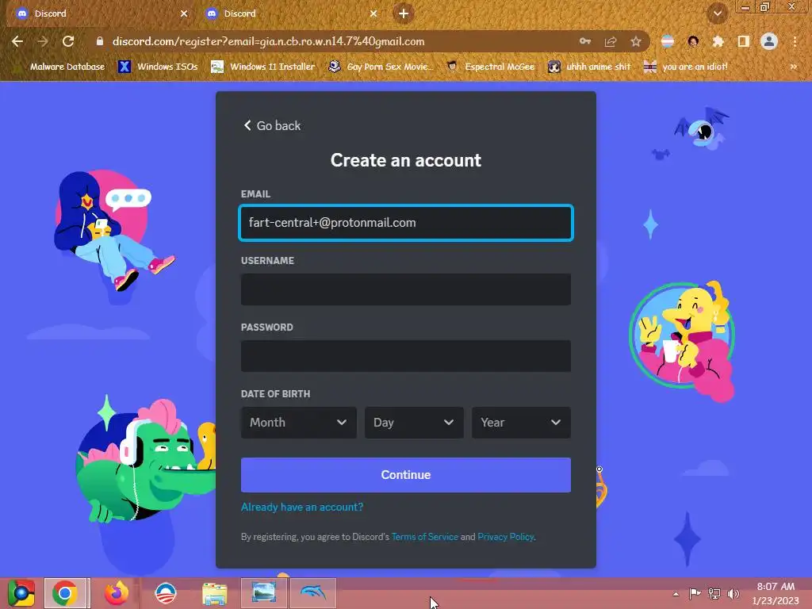The height and width of the screenshot is (609, 812).
Task: Open the volume speaker tray icon
Action: pyautogui.click(x=733, y=593)
